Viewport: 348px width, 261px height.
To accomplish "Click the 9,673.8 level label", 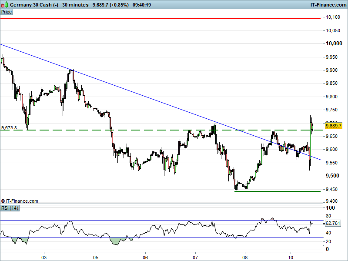I will [x=9, y=128].
